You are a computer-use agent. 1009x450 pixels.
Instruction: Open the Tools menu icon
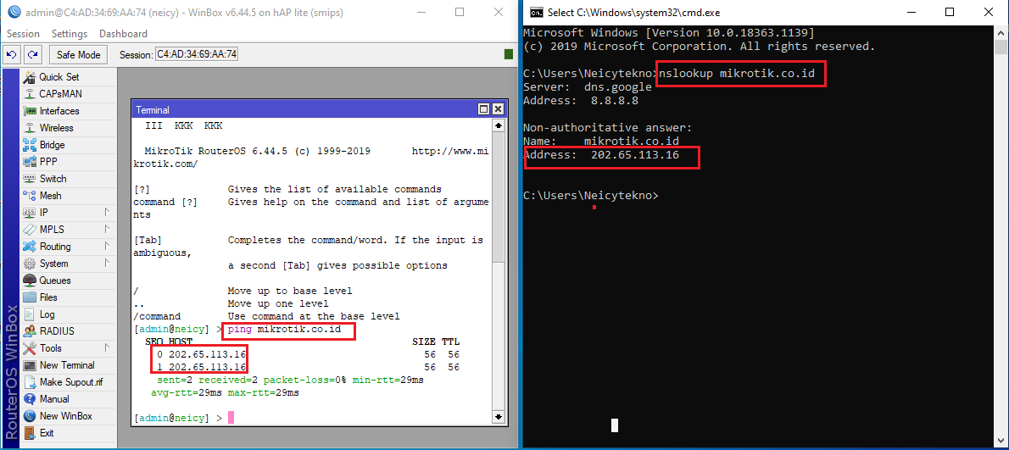point(29,348)
